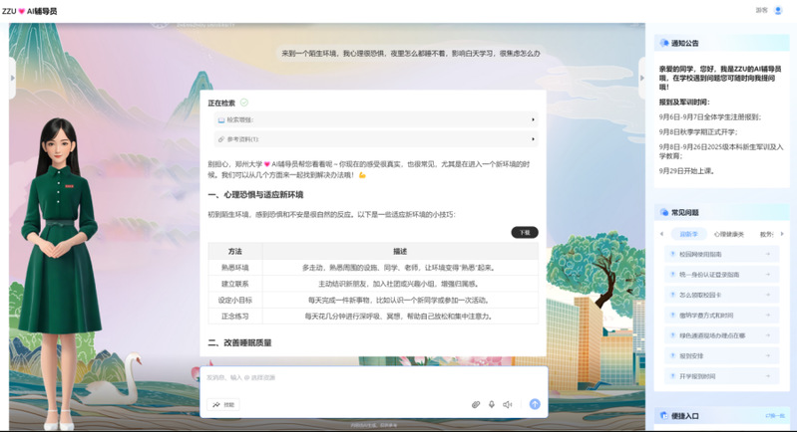797x432 pixels.
Task: Open the 技能 skills button
Action: 223,404
